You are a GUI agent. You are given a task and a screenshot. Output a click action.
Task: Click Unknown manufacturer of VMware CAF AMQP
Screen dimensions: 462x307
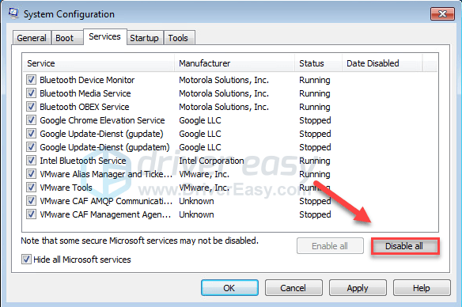[196, 201]
